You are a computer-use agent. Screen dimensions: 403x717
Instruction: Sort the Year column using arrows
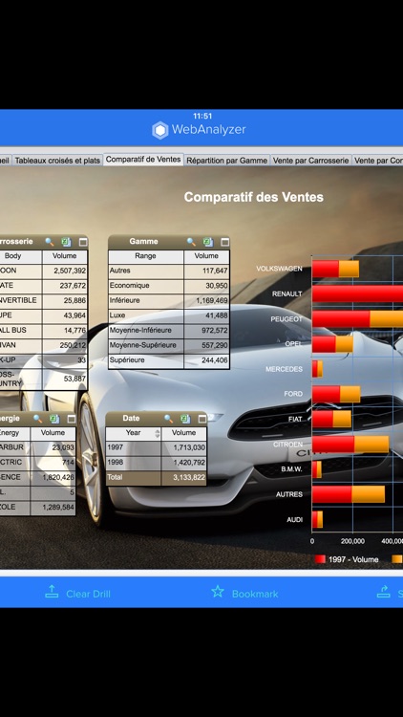158,433
